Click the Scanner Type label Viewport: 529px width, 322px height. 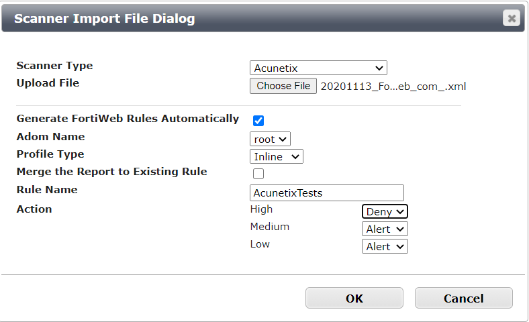(x=54, y=66)
